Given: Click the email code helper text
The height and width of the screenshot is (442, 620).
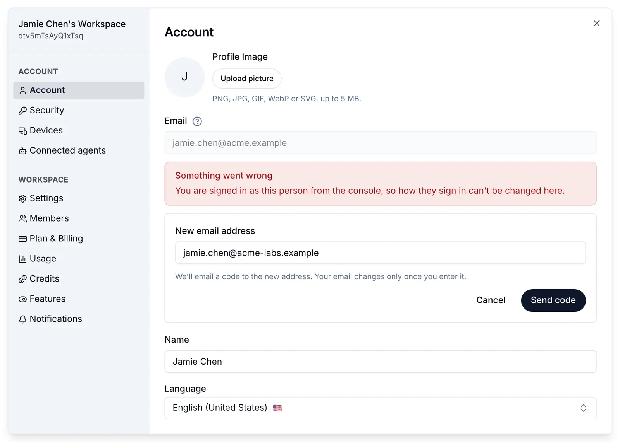Looking at the screenshot, I should pos(320,277).
